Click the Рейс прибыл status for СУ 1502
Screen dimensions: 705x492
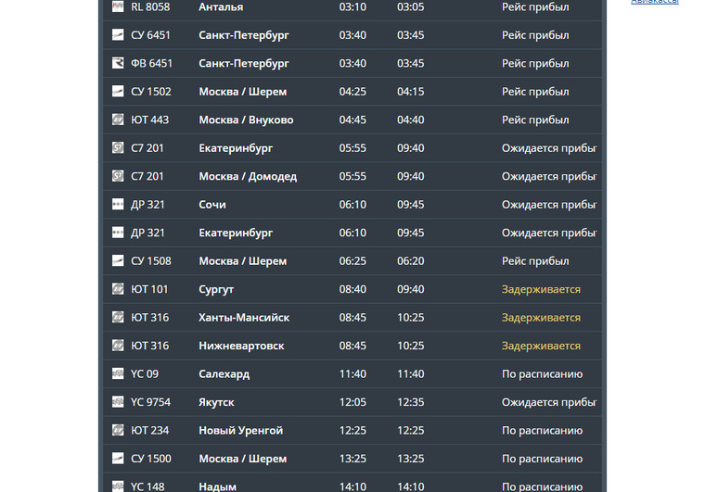tap(535, 92)
